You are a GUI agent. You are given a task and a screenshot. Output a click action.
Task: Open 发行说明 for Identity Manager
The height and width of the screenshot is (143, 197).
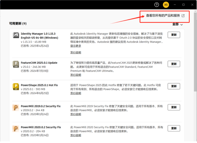tap(76, 52)
